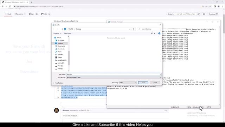Open the Chrome three-dot menu

tap(223, 6)
